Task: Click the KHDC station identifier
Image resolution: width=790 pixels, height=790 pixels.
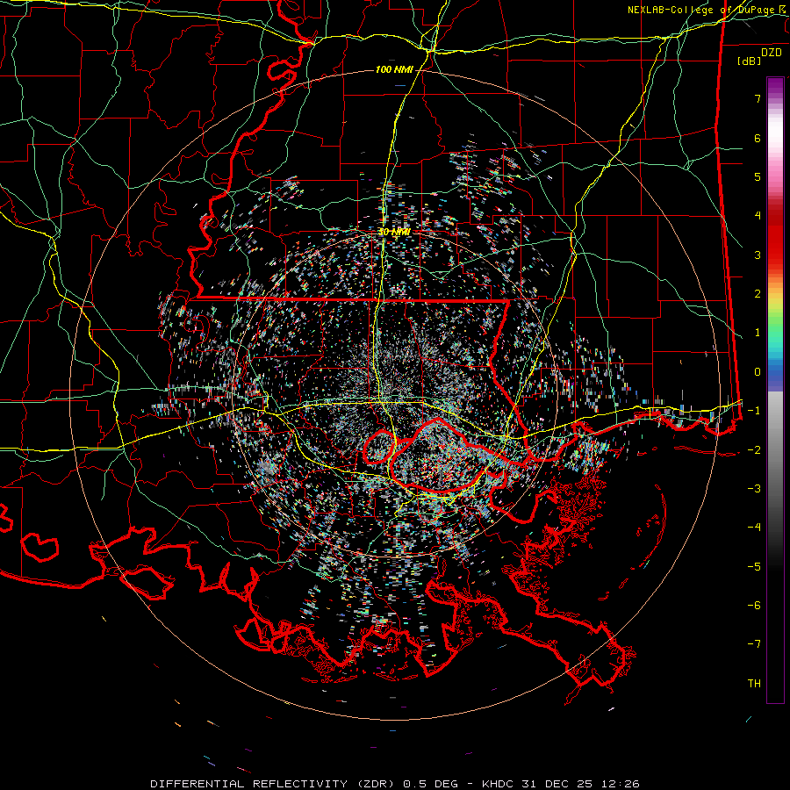Action: [498, 784]
